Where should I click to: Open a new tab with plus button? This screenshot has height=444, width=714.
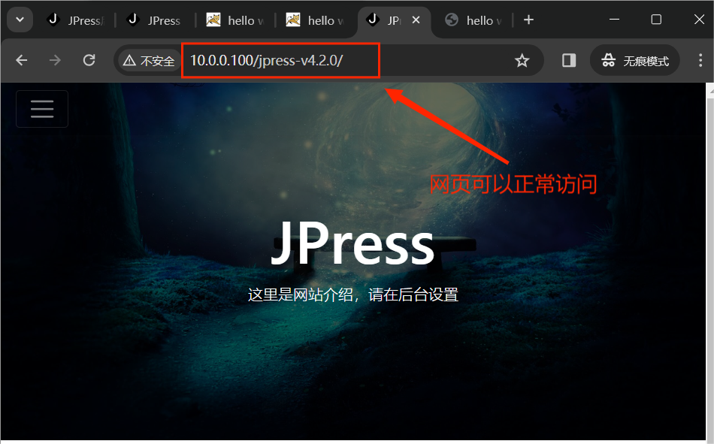(x=528, y=20)
